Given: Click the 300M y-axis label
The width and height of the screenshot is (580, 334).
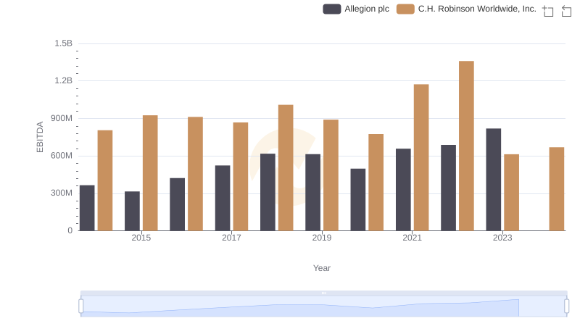Looking at the screenshot, I should (62, 193).
